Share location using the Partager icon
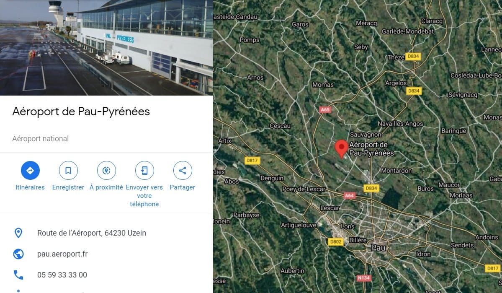 pyautogui.click(x=183, y=170)
